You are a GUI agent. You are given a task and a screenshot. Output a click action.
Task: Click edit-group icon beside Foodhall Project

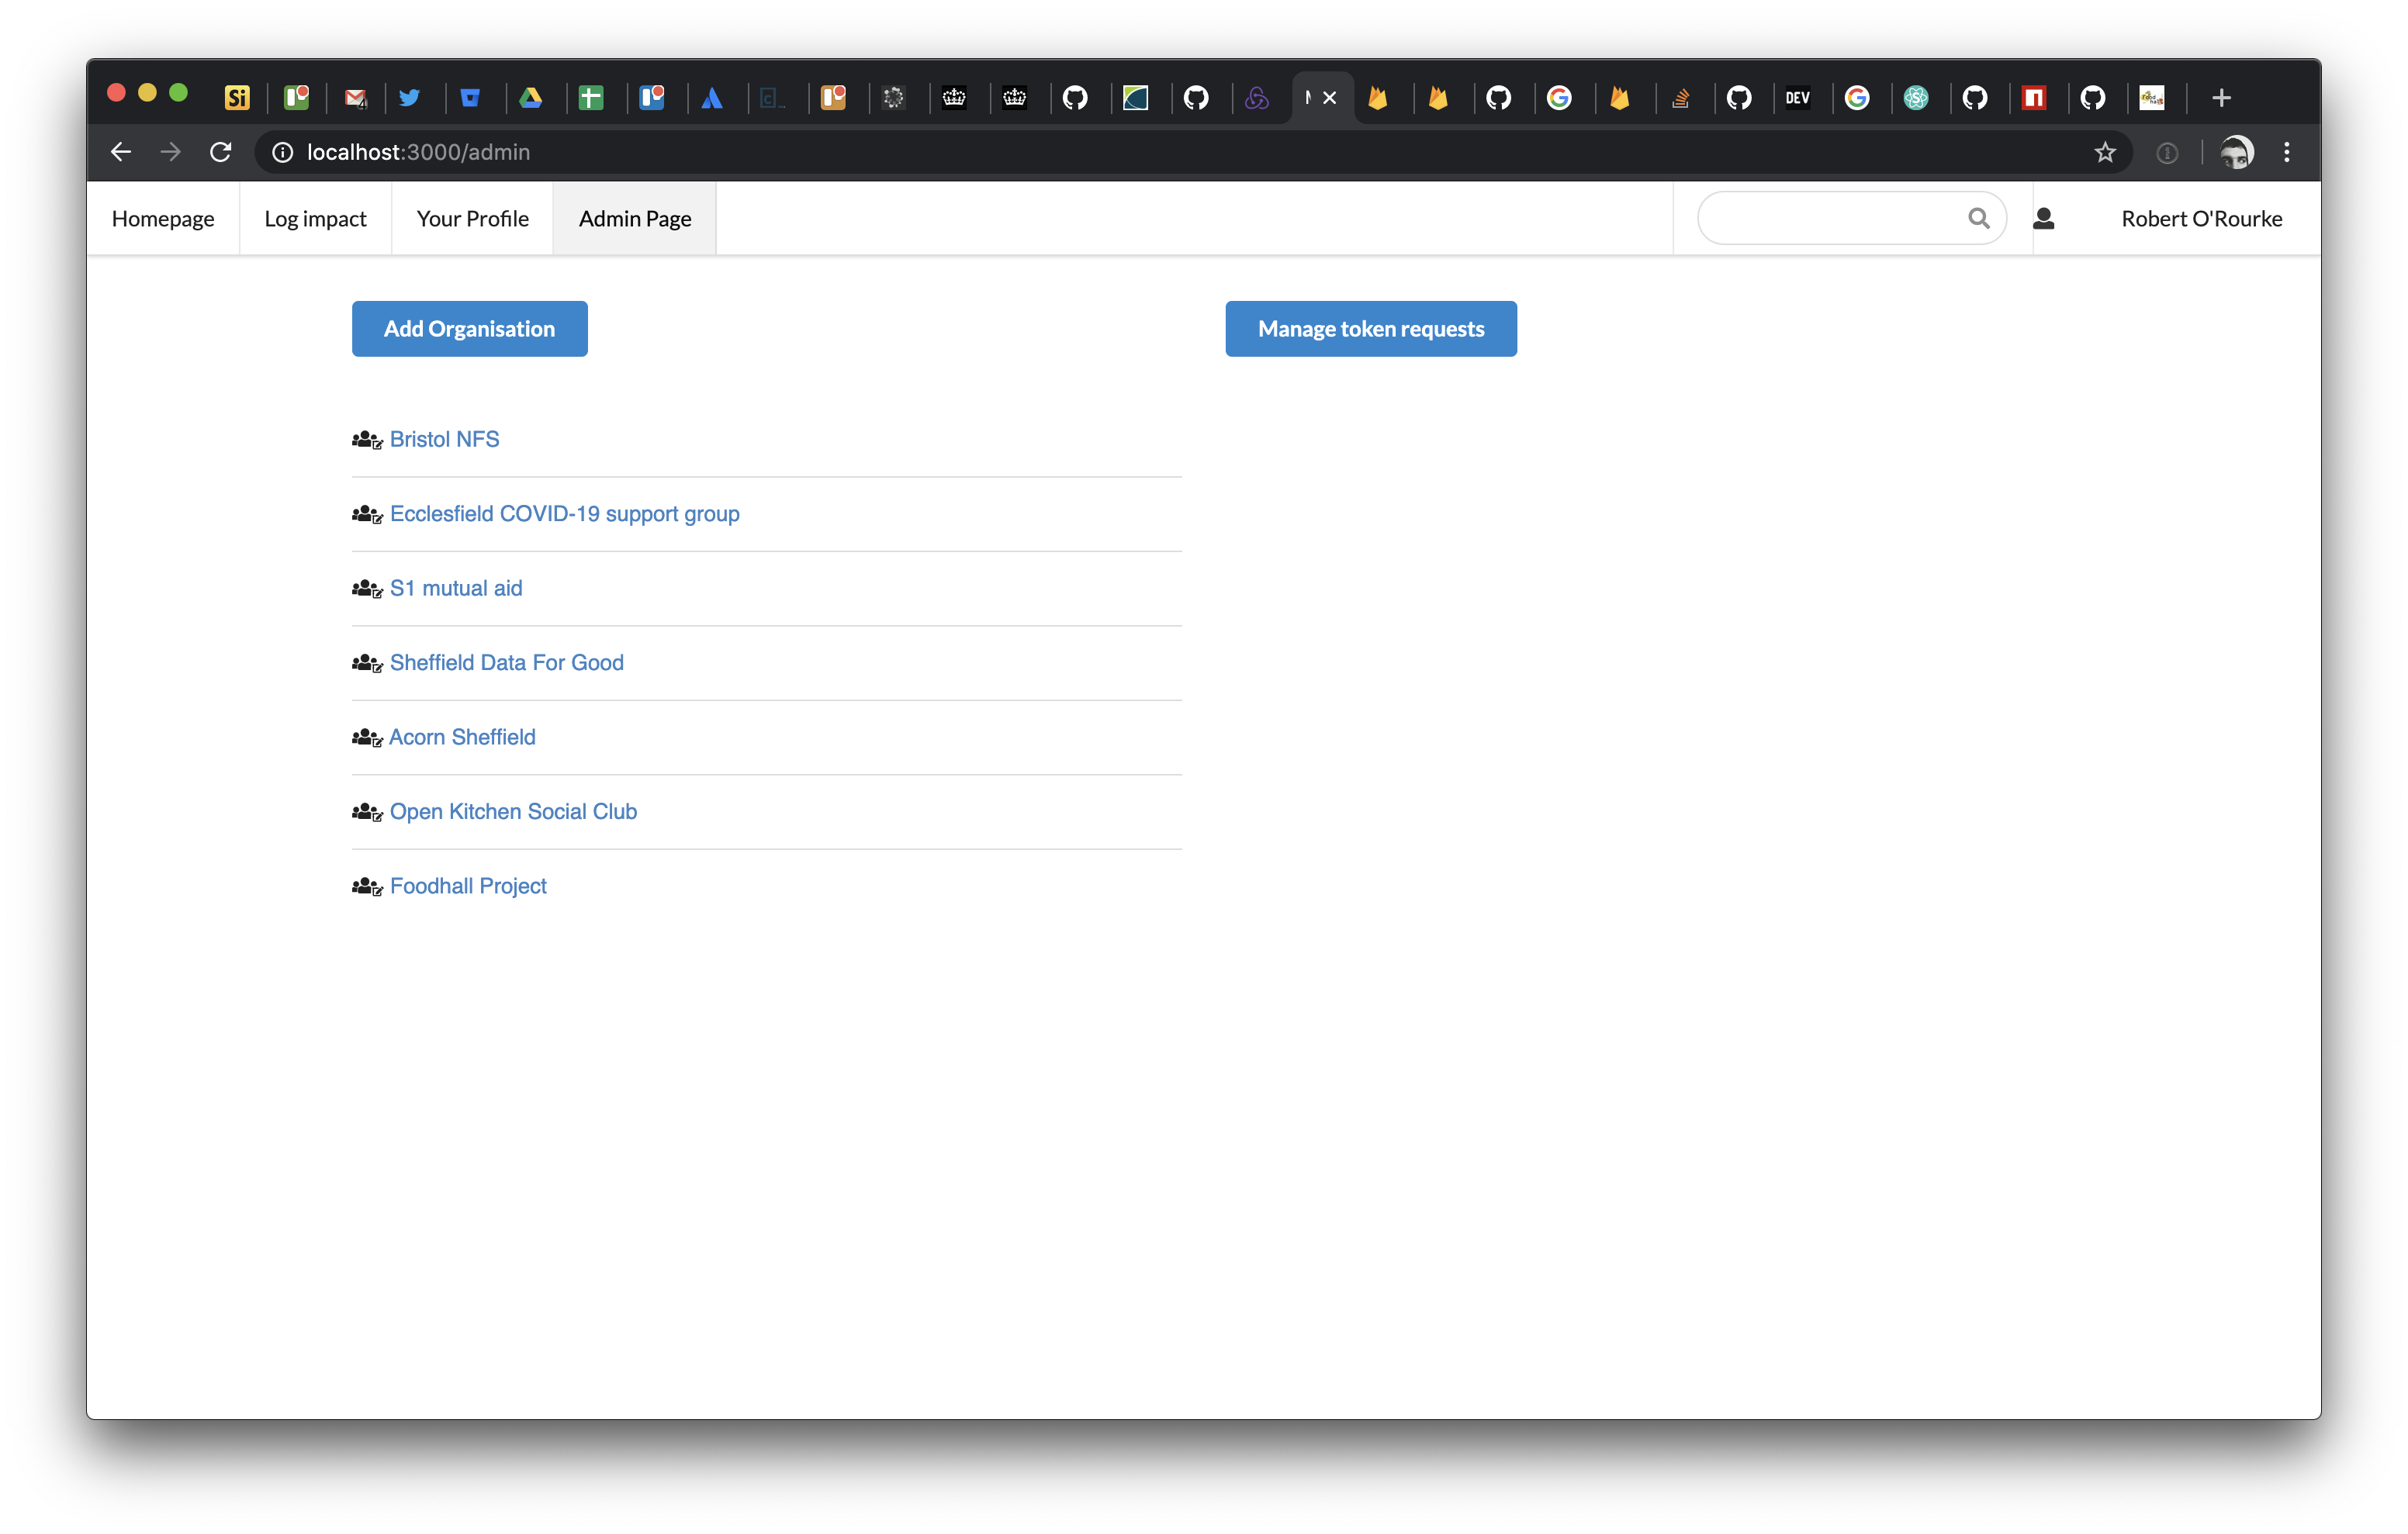pyautogui.click(x=367, y=886)
